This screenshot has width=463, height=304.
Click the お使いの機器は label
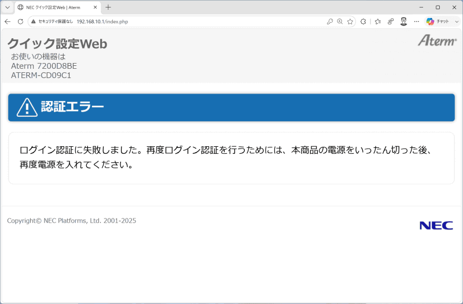click(38, 57)
